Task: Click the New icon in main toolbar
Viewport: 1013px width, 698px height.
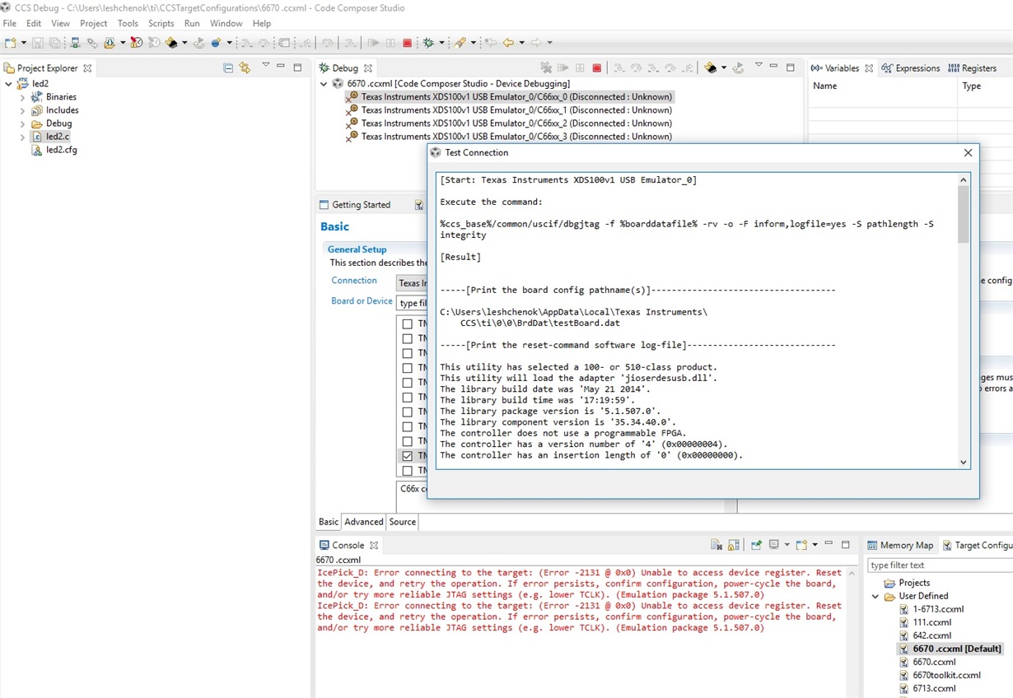Action: coord(11,43)
